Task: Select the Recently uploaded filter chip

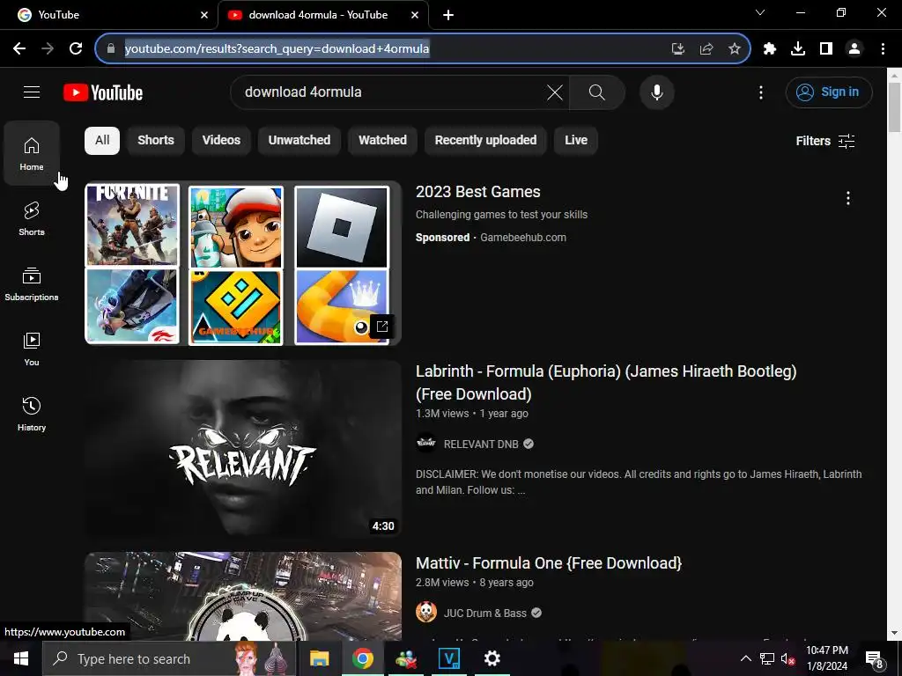Action: tap(485, 140)
